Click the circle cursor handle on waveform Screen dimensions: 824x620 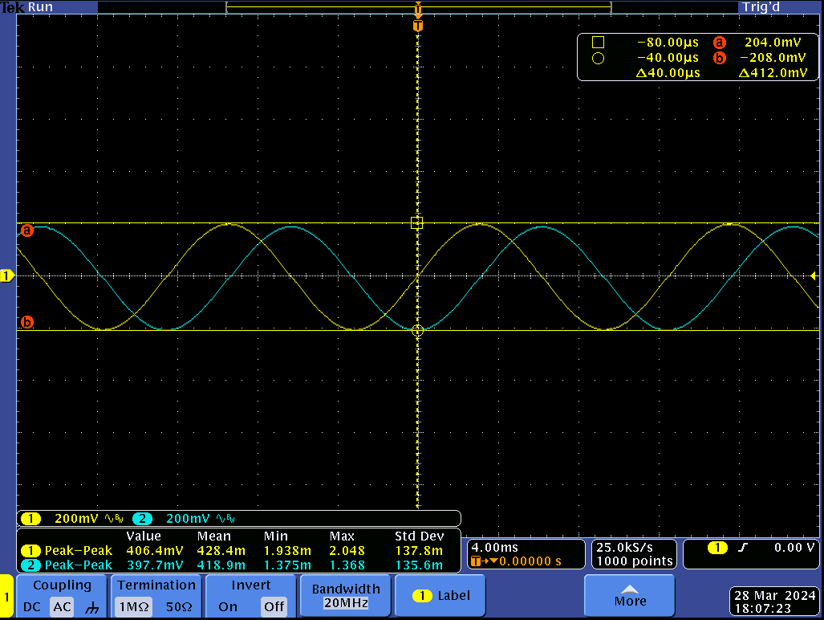coord(417,330)
